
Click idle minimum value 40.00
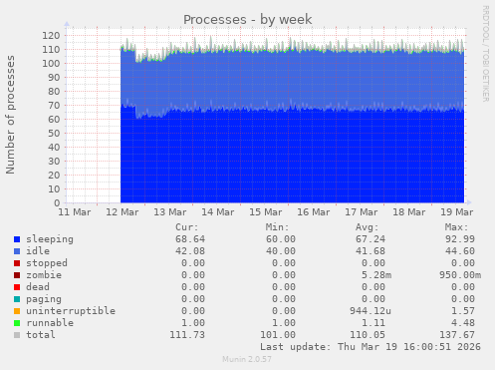[x=281, y=251]
